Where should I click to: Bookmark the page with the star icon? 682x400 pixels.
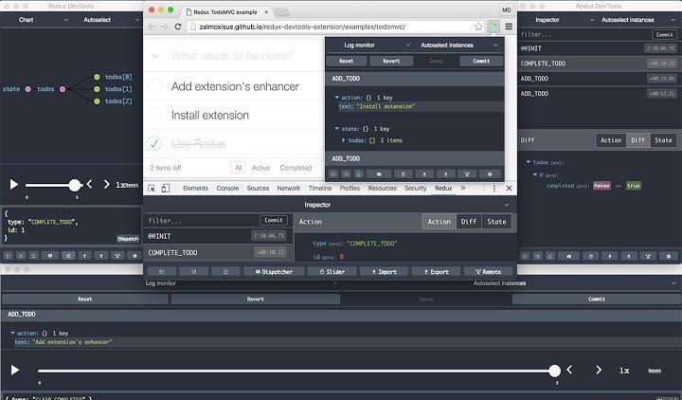coord(479,27)
